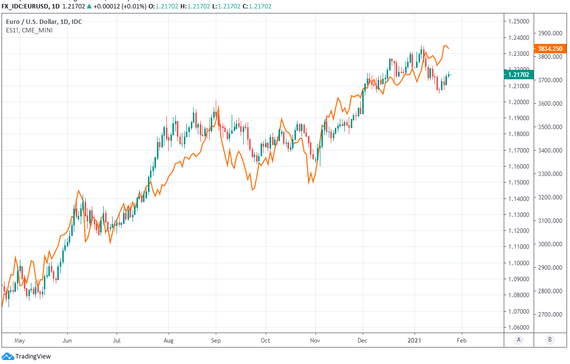Click the Sep label on time axis
Image resolution: width=570 pixels, height=364 pixels.
pos(216,340)
